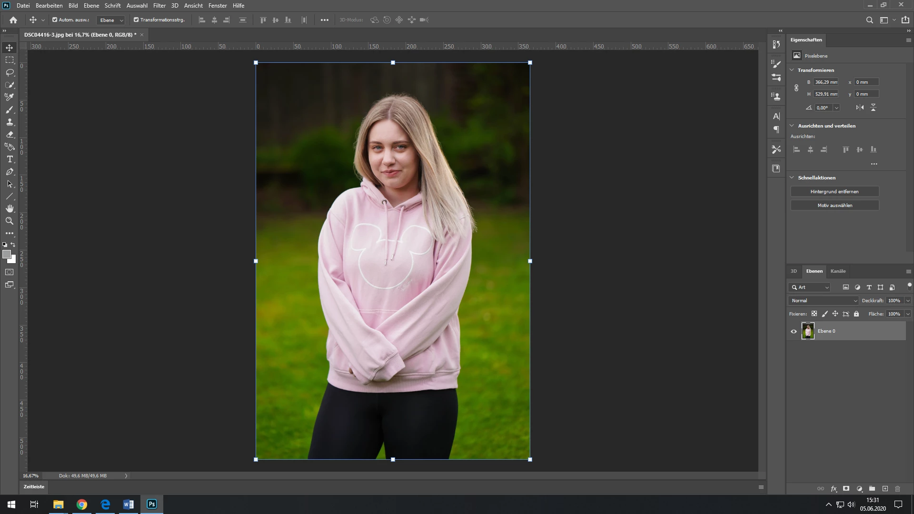
Task: Click the foreground color swatch
Action: click(7, 255)
